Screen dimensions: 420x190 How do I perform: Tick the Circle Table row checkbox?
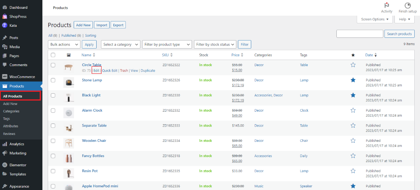tap(53, 65)
